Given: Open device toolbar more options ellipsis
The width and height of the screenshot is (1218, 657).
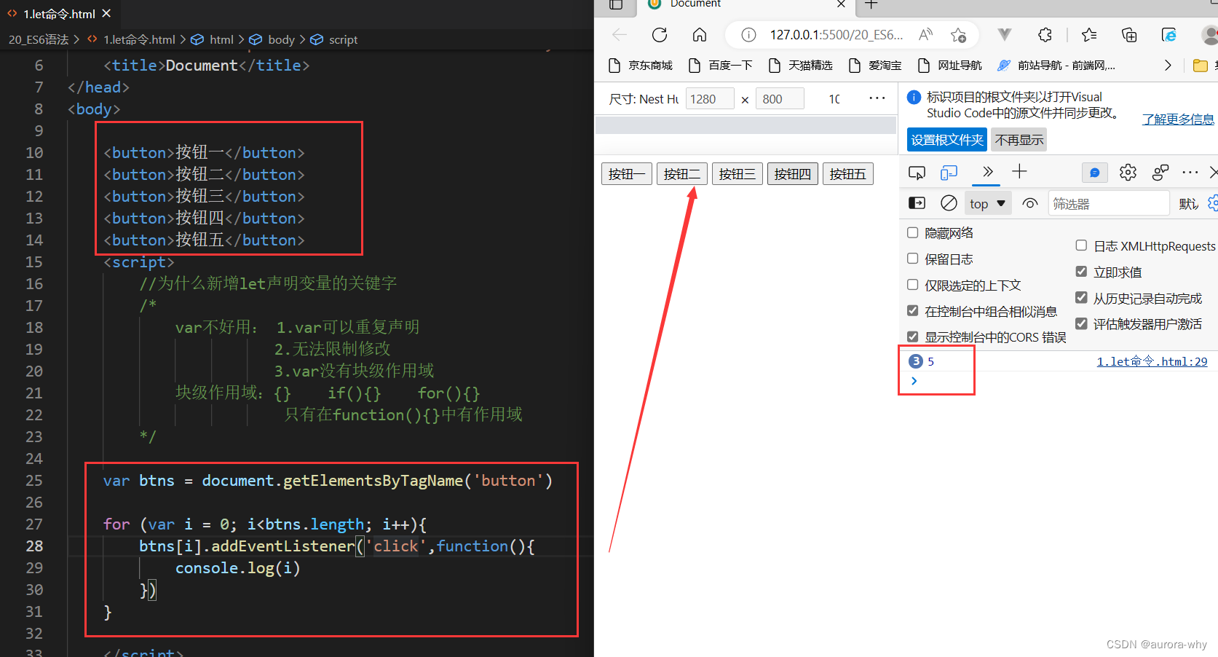Looking at the screenshot, I should tap(877, 98).
